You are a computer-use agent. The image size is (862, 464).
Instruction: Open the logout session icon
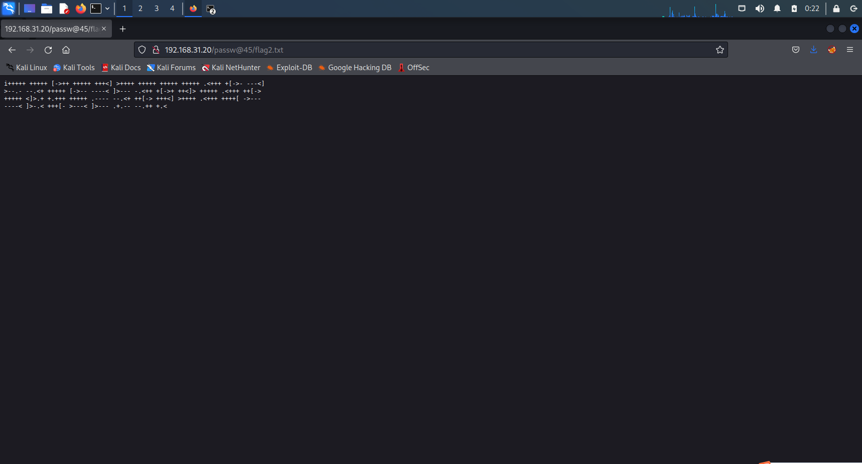[853, 9]
